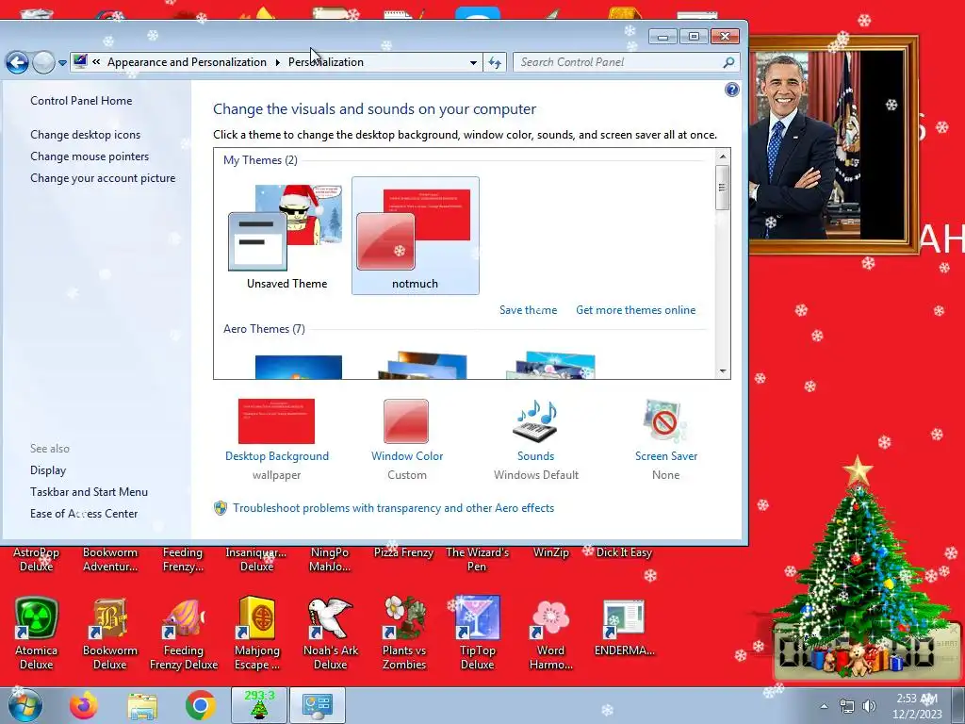Click the Forward navigation arrow button
The image size is (965, 724).
[43, 62]
